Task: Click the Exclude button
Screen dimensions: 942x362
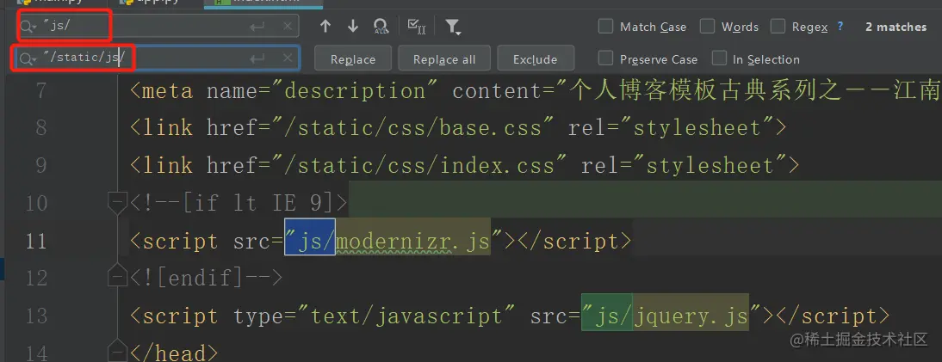Action: pyautogui.click(x=536, y=58)
